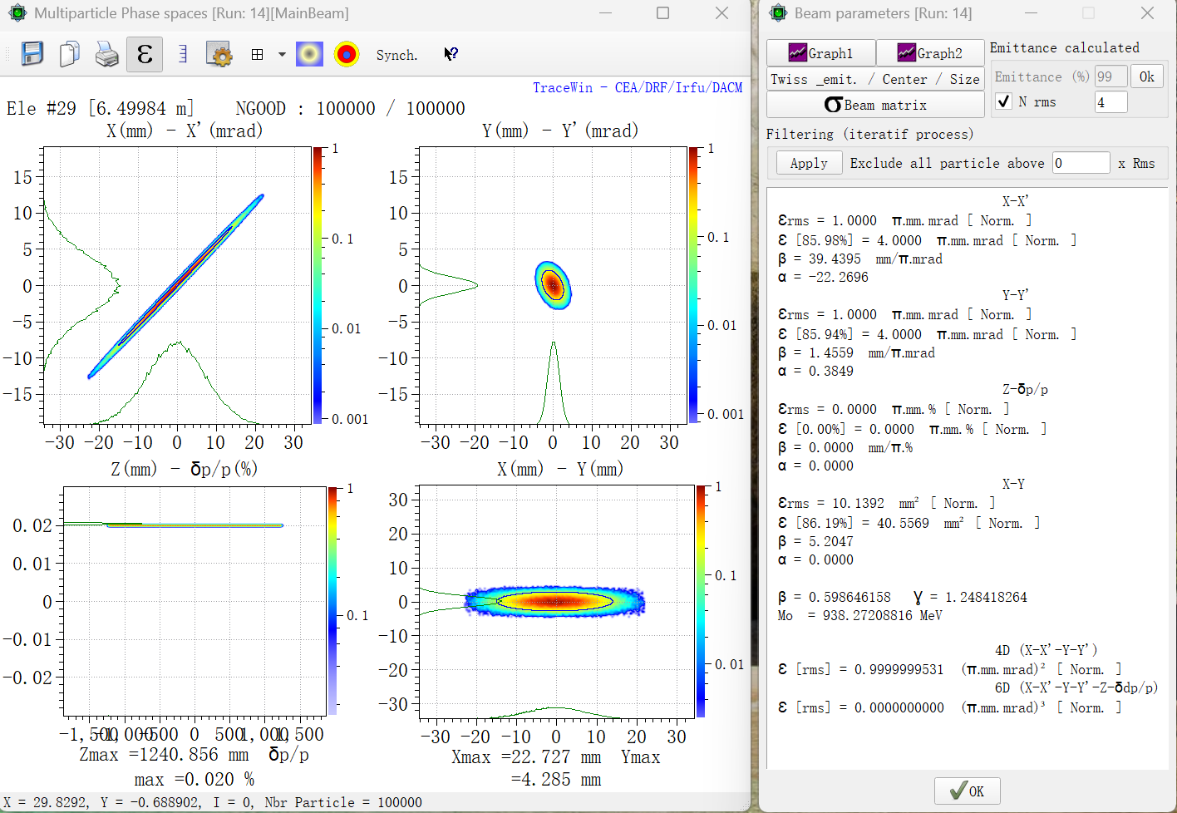Toggle the epsilon emittance toolbar button
This screenshot has height=813, width=1177.
(145, 55)
